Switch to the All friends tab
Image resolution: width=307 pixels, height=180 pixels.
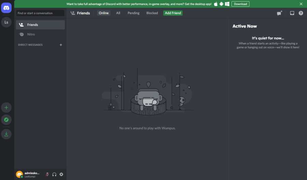(x=118, y=13)
